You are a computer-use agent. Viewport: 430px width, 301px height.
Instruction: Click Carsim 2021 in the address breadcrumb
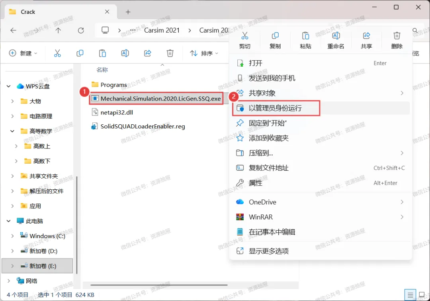coord(162,30)
